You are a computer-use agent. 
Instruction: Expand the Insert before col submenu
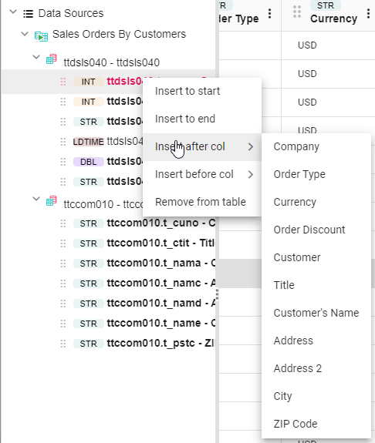202,175
